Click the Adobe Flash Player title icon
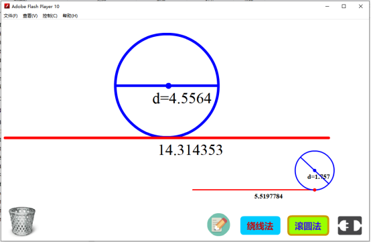The height and width of the screenshot is (242, 371). click(x=7, y=6)
